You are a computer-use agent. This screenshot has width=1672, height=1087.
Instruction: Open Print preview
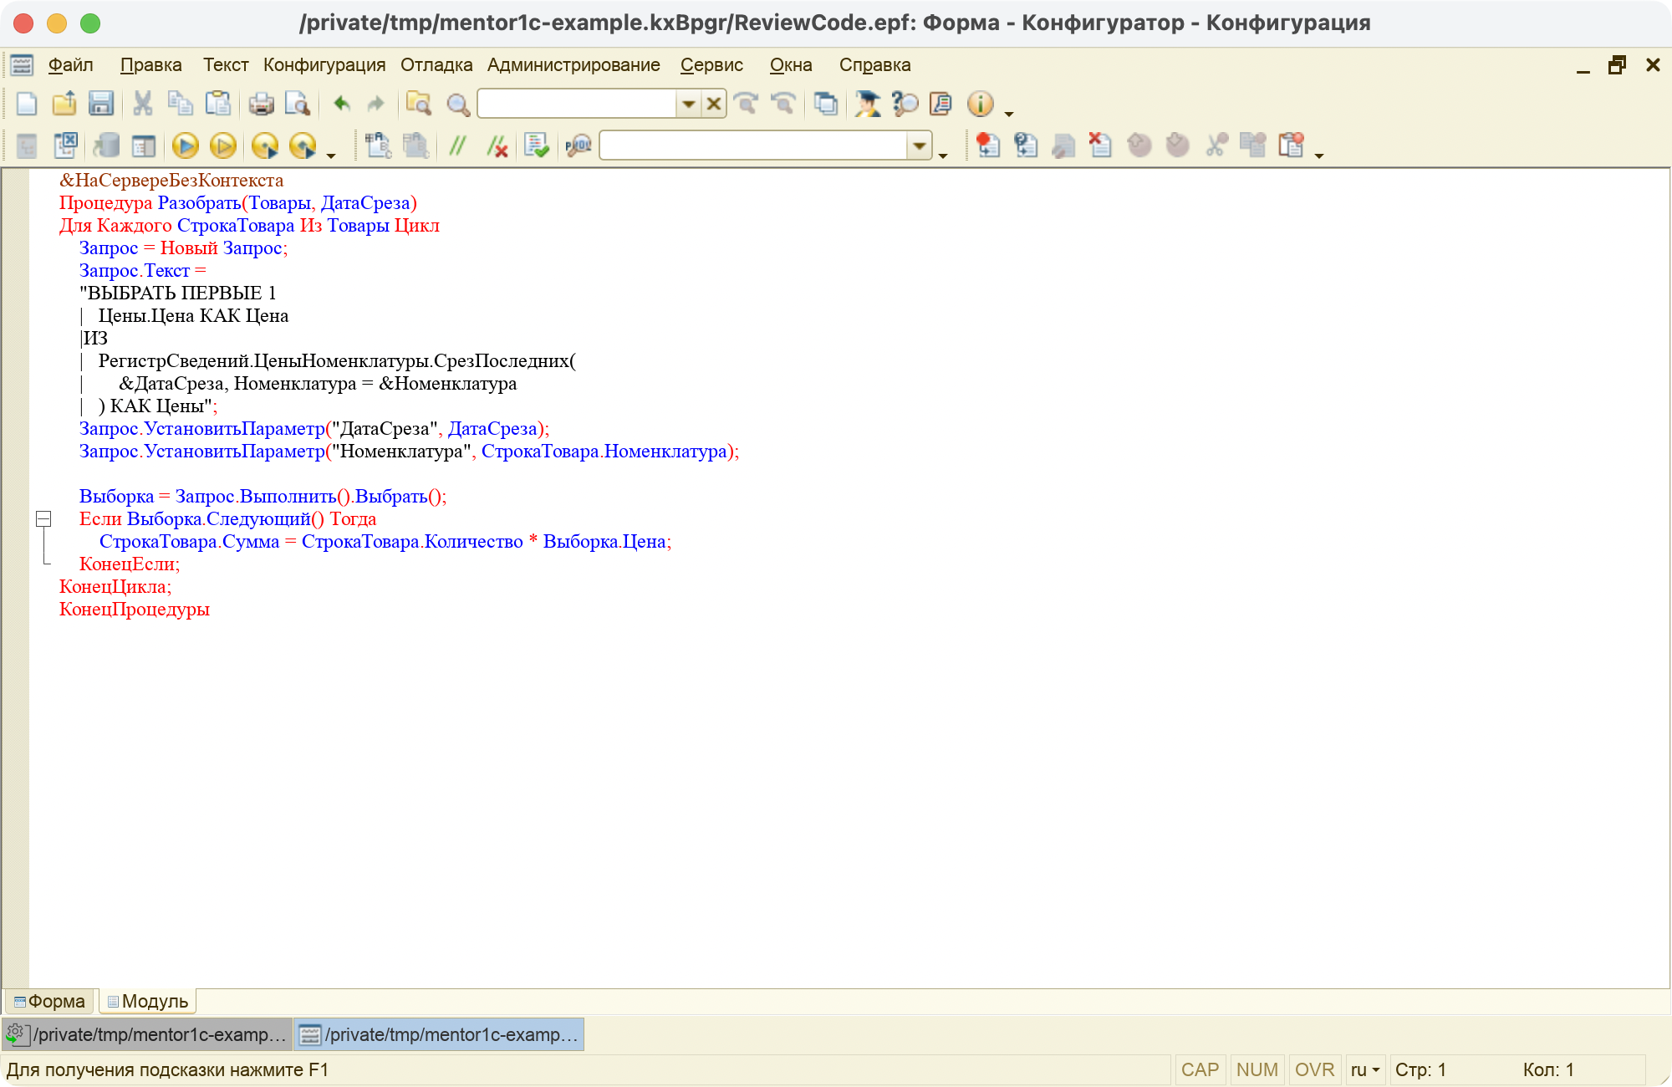[x=298, y=104]
